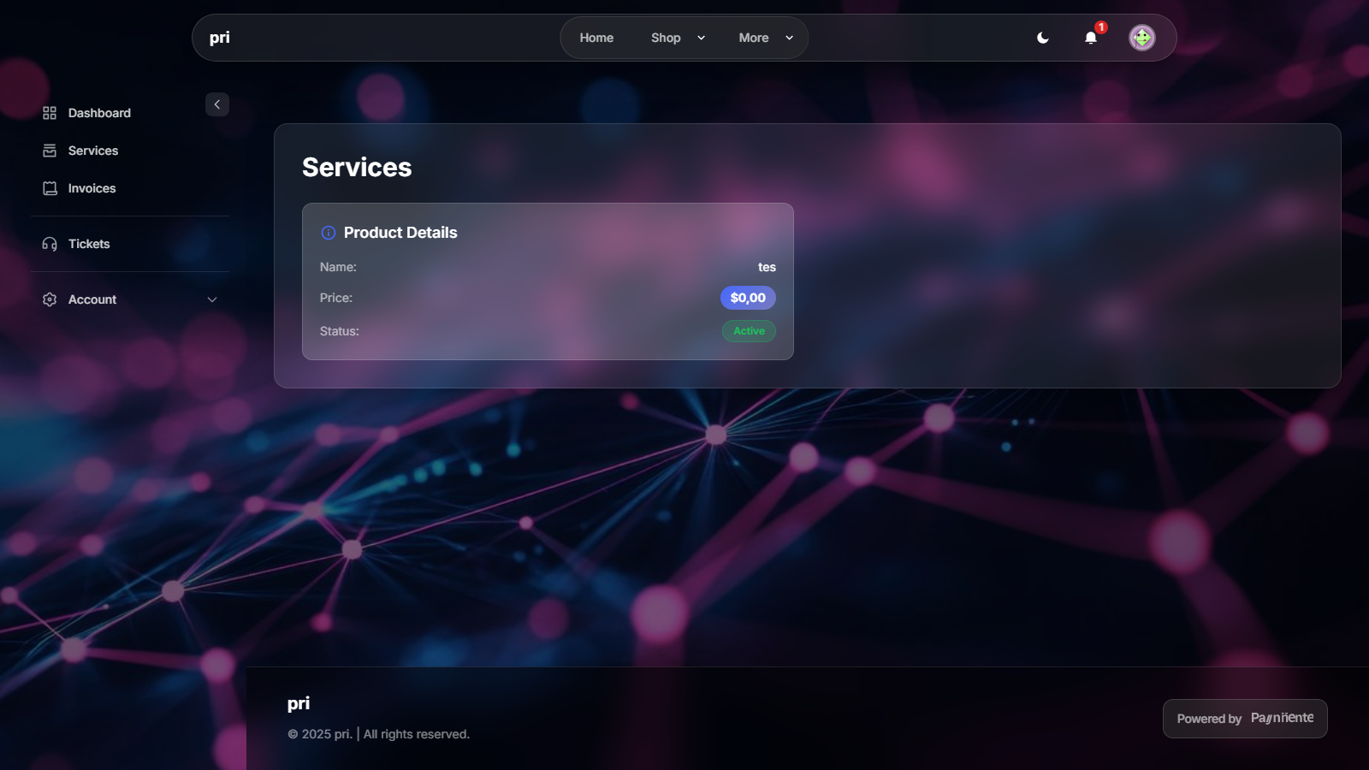The height and width of the screenshot is (770, 1369).
Task: Expand the Account submenu chevron
Action: (x=212, y=299)
